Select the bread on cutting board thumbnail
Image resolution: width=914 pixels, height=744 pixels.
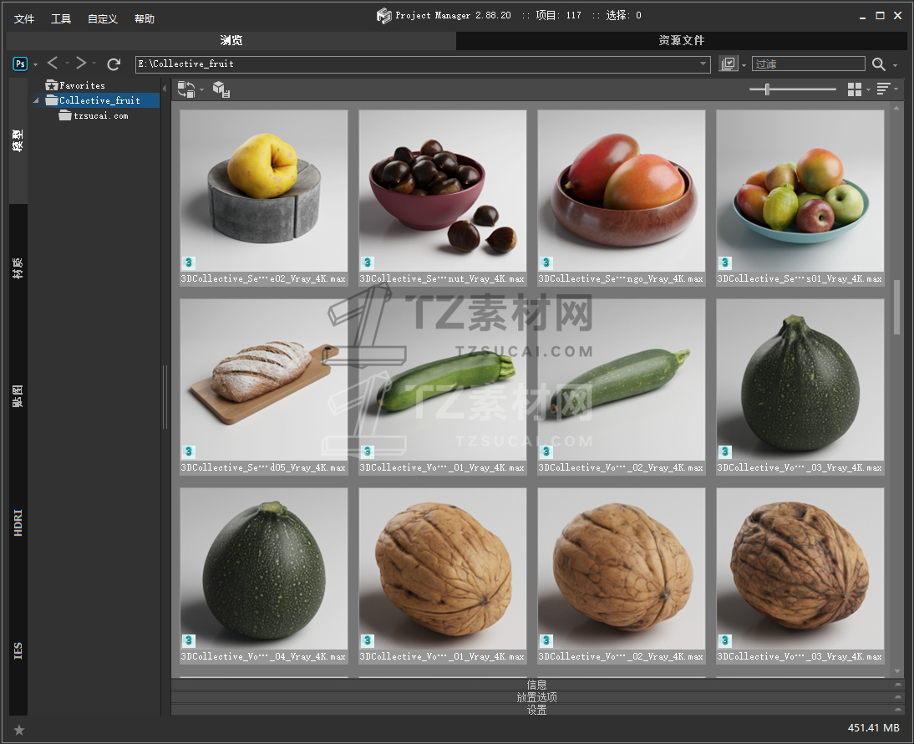pyautogui.click(x=263, y=379)
